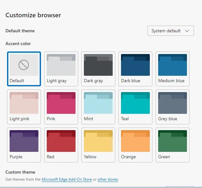The height and width of the screenshot is (188, 202).
Task: Select the Teal accent color
Action: click(x=135, y=107)
